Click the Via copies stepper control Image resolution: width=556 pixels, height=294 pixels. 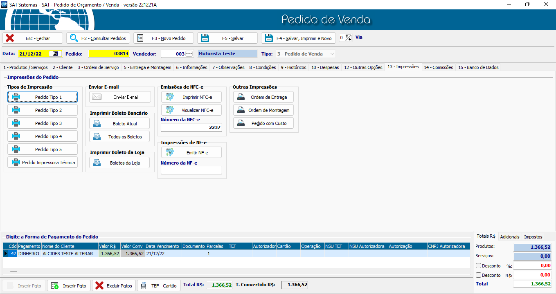click(x=348, y=38)
